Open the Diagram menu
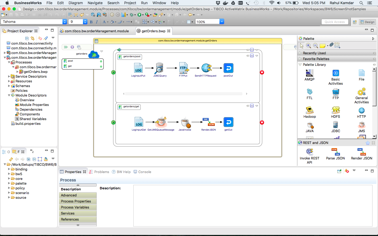 coord(76,3)
